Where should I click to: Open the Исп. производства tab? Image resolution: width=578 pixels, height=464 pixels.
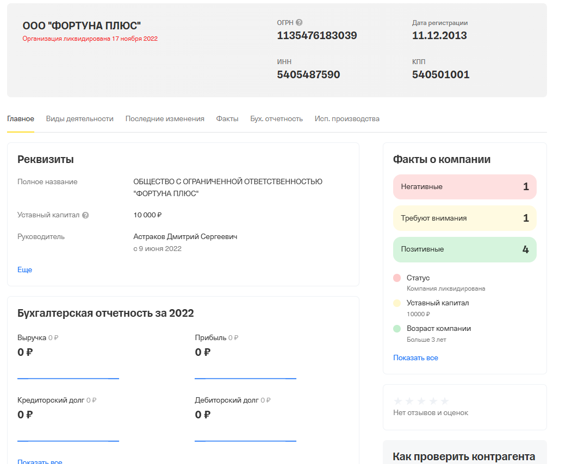coord(347,118)
